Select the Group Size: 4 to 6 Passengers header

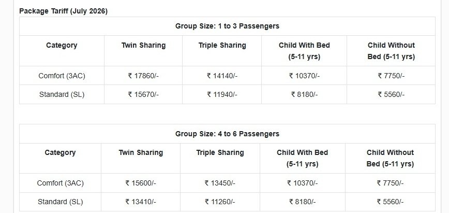(x=227, y=134)
